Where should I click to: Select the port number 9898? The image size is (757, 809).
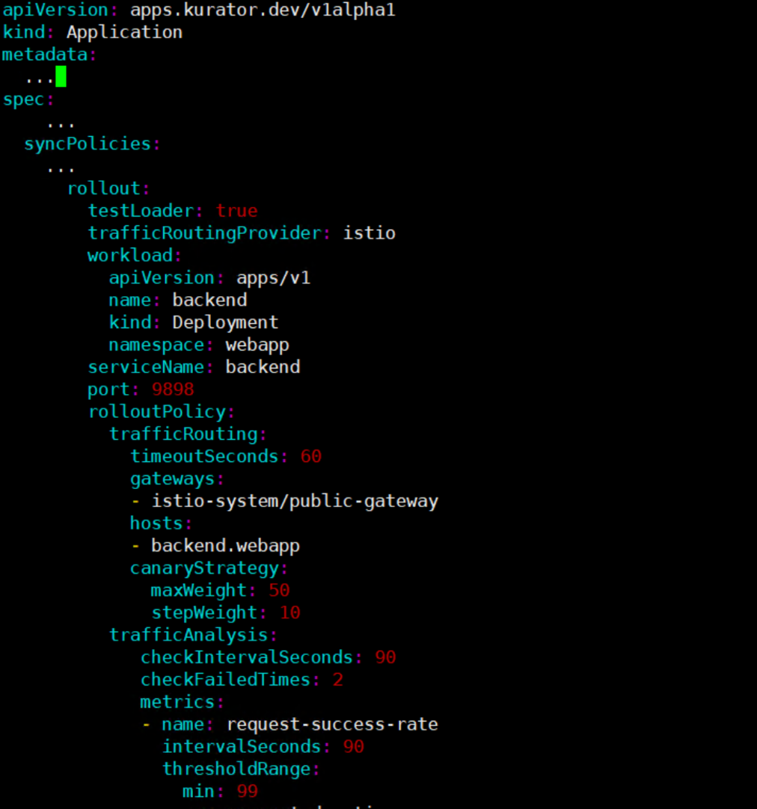pyautogui.click(x=173, y=389)
